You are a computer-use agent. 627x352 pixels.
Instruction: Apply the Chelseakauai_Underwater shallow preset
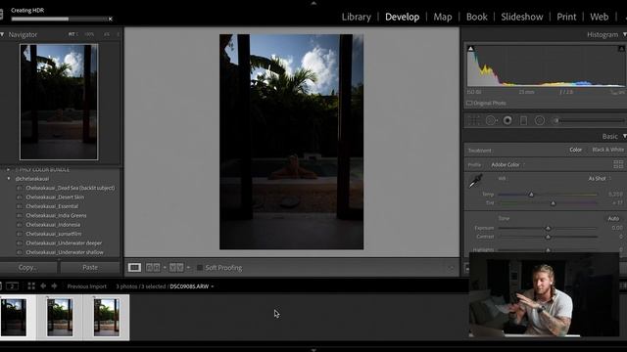click(x=65, y=252)
